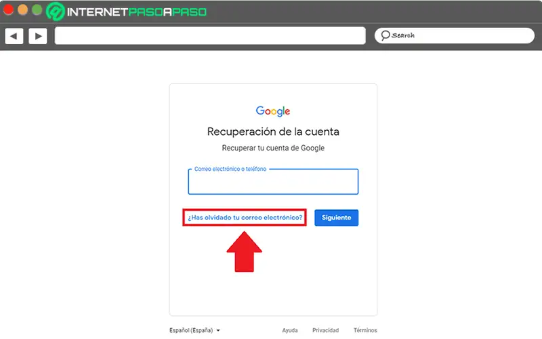The height and width of the screenshot is (339, 542).
Task: Click the green InternetPasoaPaso circular logo icon
Action: (55, 12)
